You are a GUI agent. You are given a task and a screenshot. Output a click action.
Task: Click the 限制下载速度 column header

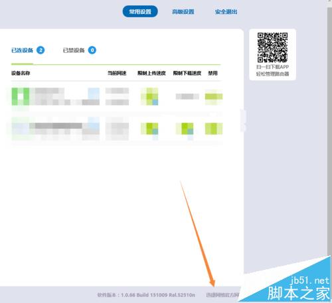tap(187, 73)
